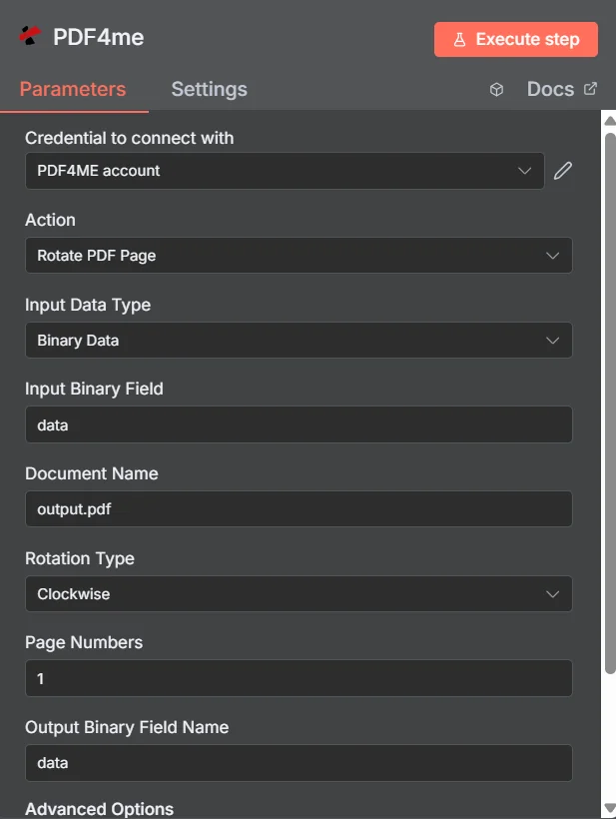Focus the Output Binary Field Name input
The image size is (616, 819).
298,762
